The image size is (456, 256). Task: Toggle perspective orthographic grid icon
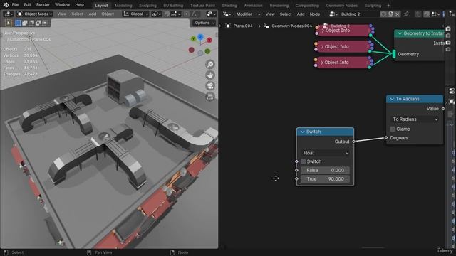[x=210, y=97]
